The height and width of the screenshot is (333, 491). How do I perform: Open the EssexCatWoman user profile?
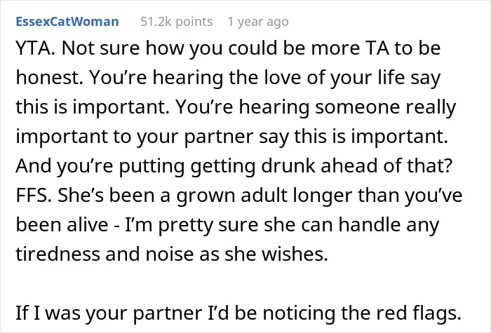[x=67, y=22]
